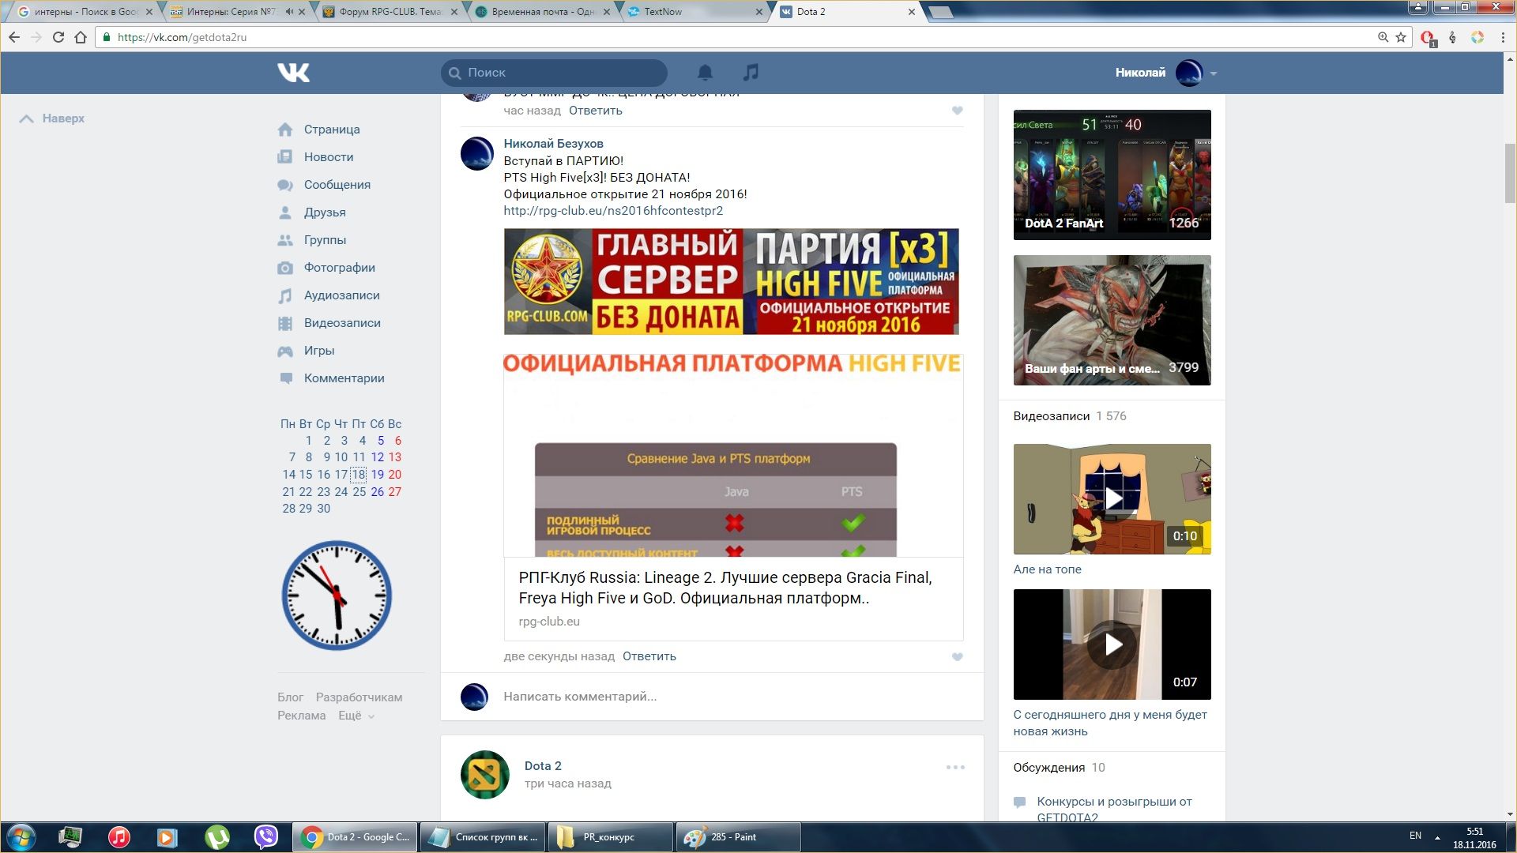Like Николай Безухов's comment with the heart

pyautogui.click(x=957, y=657)
